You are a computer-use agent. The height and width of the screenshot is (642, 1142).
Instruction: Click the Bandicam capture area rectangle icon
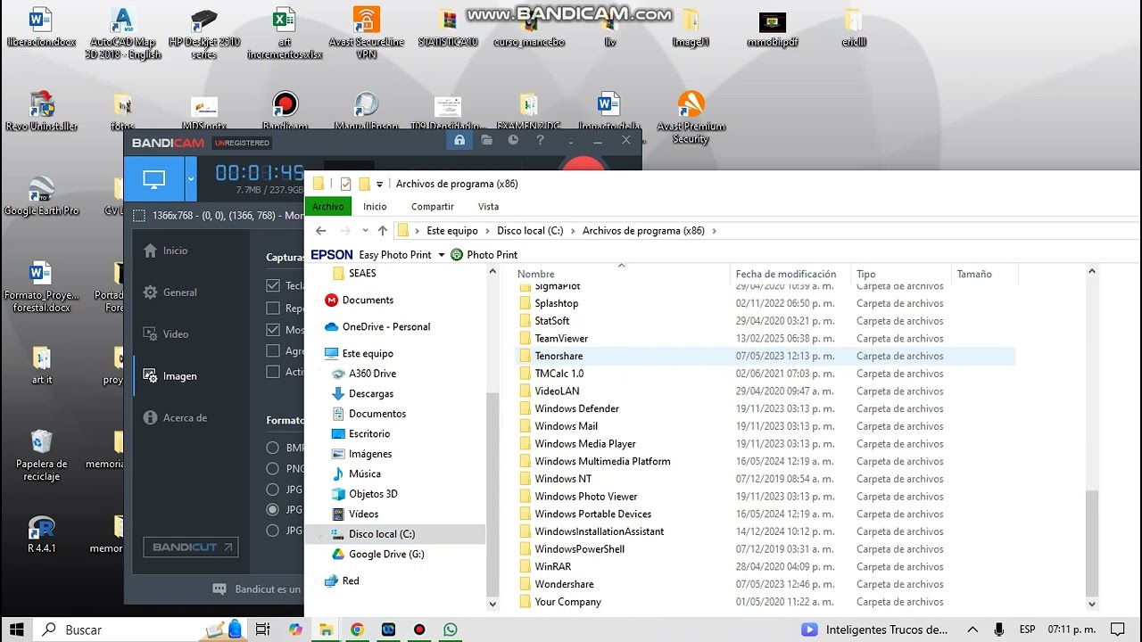(138, 216)
